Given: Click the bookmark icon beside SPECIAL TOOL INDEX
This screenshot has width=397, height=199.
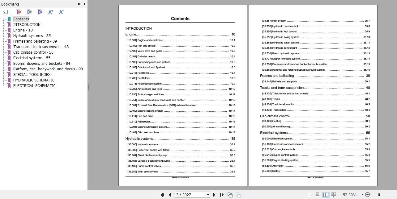Looking at the screenshot, I should coord(9,75).
